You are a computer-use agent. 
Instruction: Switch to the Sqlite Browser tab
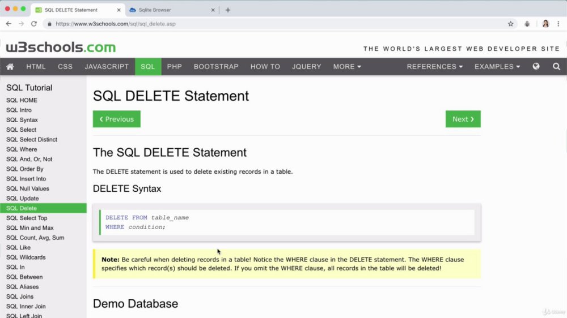172,10
